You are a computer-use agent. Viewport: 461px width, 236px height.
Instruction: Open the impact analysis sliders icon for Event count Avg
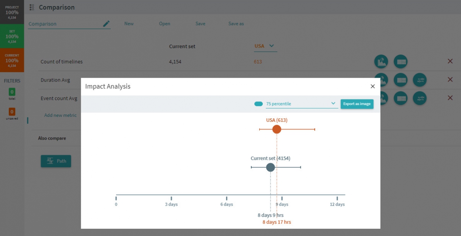(x=420, y=98)
